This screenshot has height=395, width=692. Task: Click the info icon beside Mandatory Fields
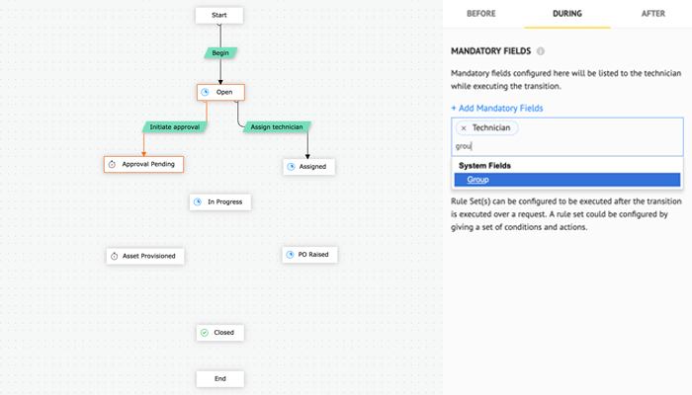[x=541, y=51]
